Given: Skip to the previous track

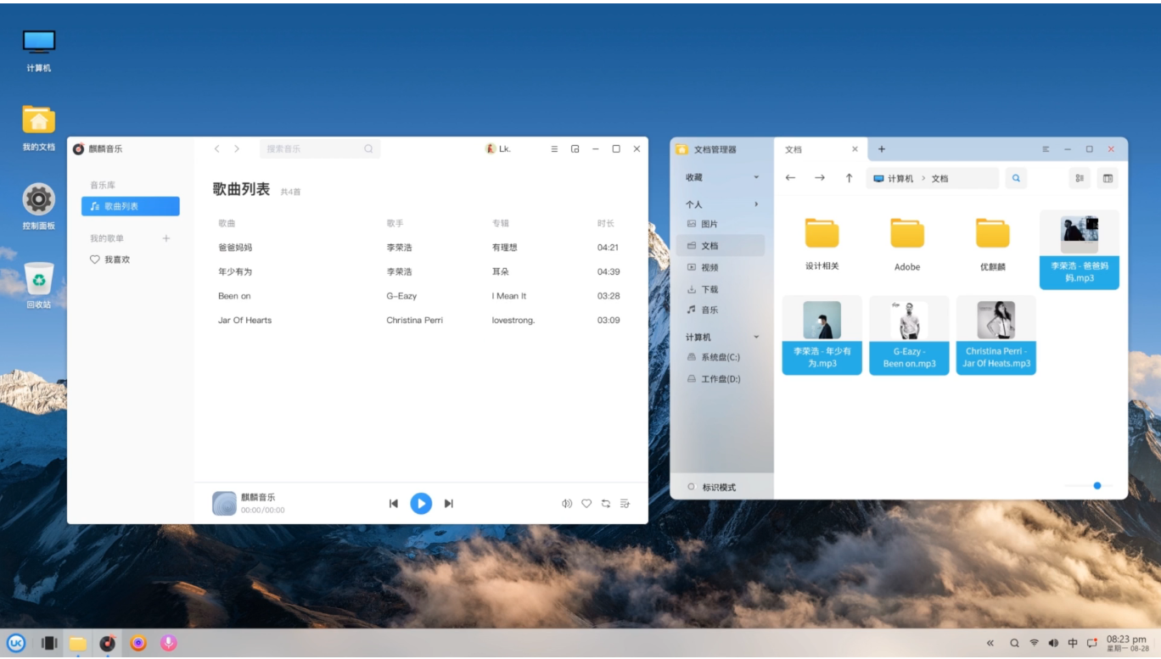Looking at the screenshot, I should (x=394, y=504).
